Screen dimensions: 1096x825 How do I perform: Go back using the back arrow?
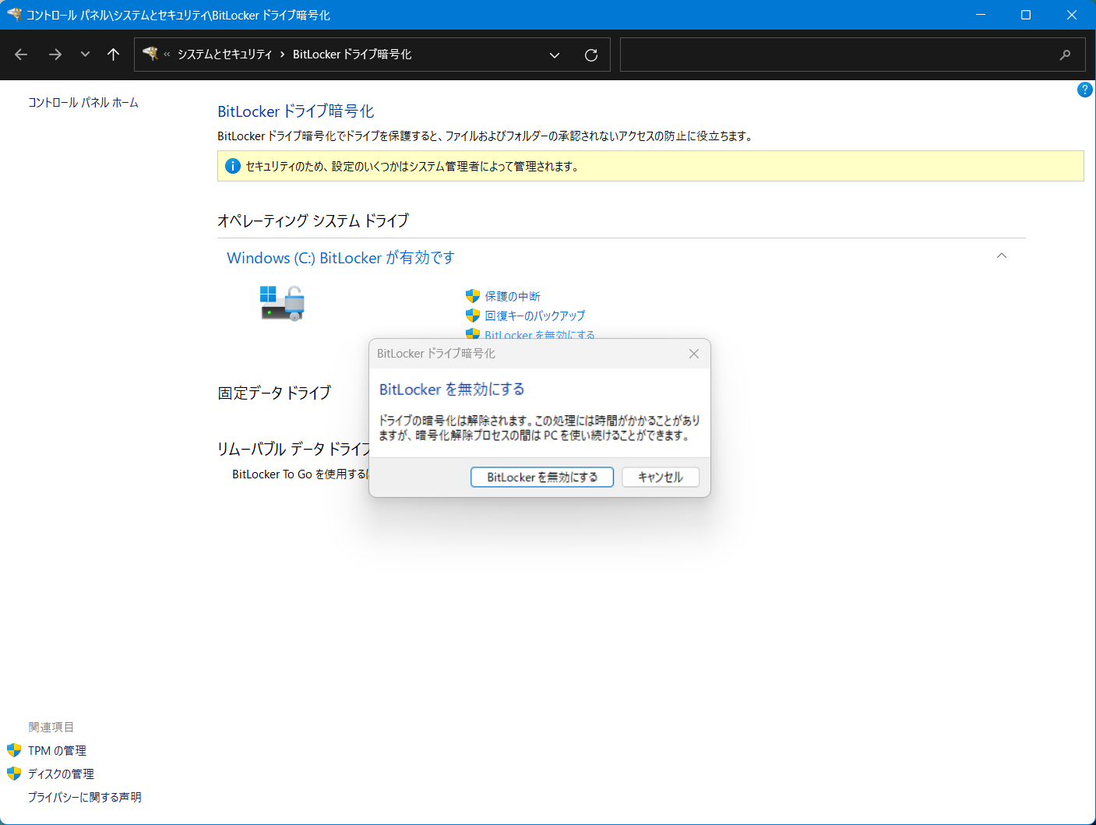point(21,55)
